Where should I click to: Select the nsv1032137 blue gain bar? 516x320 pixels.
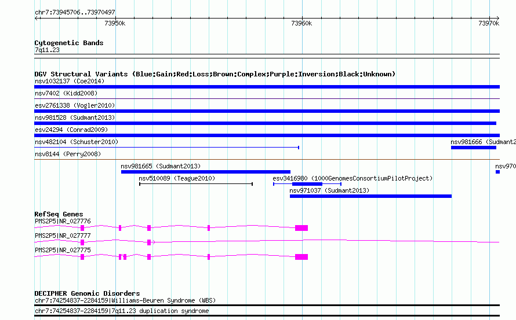pyautogui.click(x=267, y=87)
